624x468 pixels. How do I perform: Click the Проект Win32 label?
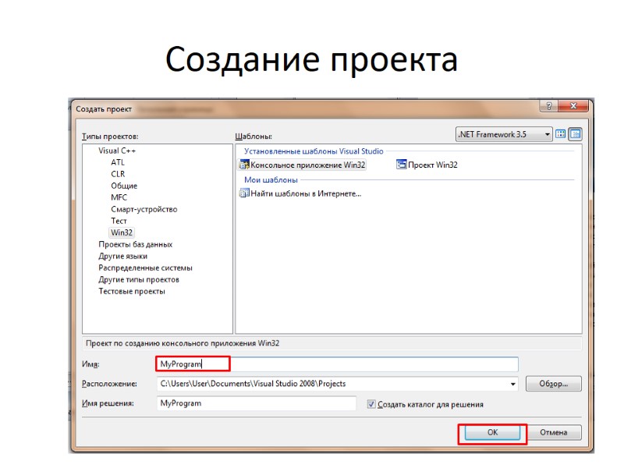tap(433, 165)
